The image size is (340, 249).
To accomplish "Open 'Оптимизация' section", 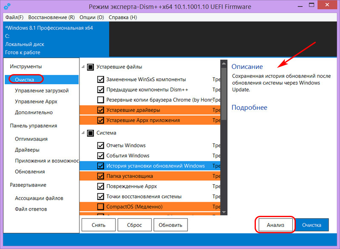I will [31, 139].
